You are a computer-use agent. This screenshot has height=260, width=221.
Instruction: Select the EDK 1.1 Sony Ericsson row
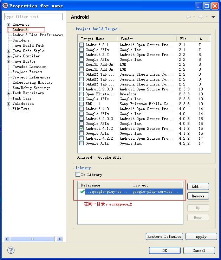pyautogui.click(x=144, y=104)
